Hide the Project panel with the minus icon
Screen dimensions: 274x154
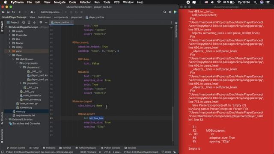[x=46, y=22]
